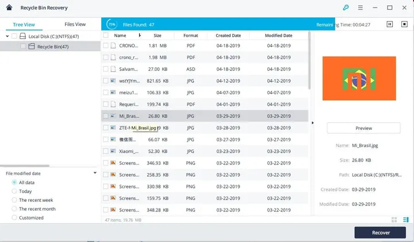Collapse the File modified date section
Screen dimensions: 414x242
pos(95,173)
